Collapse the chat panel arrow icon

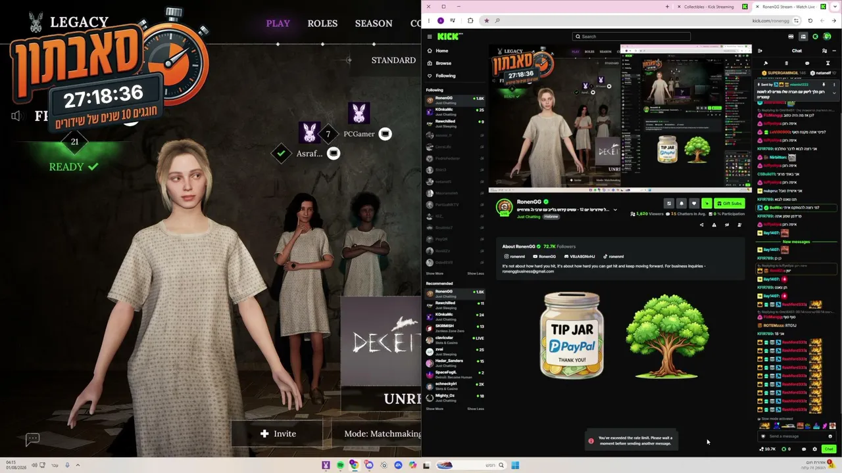click(760, 51)
